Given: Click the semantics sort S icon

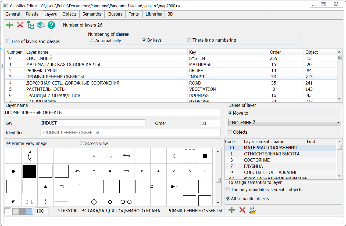Looking at the screenshot, I should (x=252, y=210).
